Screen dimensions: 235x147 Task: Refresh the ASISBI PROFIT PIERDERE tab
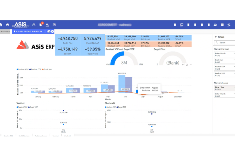(49, 31)
